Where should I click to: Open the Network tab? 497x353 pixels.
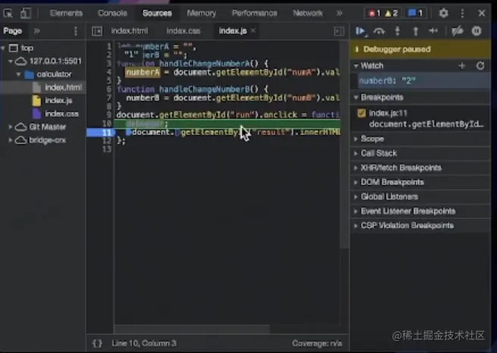coord(308,13)
